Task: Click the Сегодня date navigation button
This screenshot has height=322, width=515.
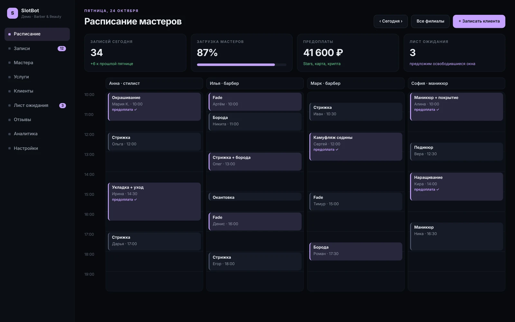Action: 391,21
